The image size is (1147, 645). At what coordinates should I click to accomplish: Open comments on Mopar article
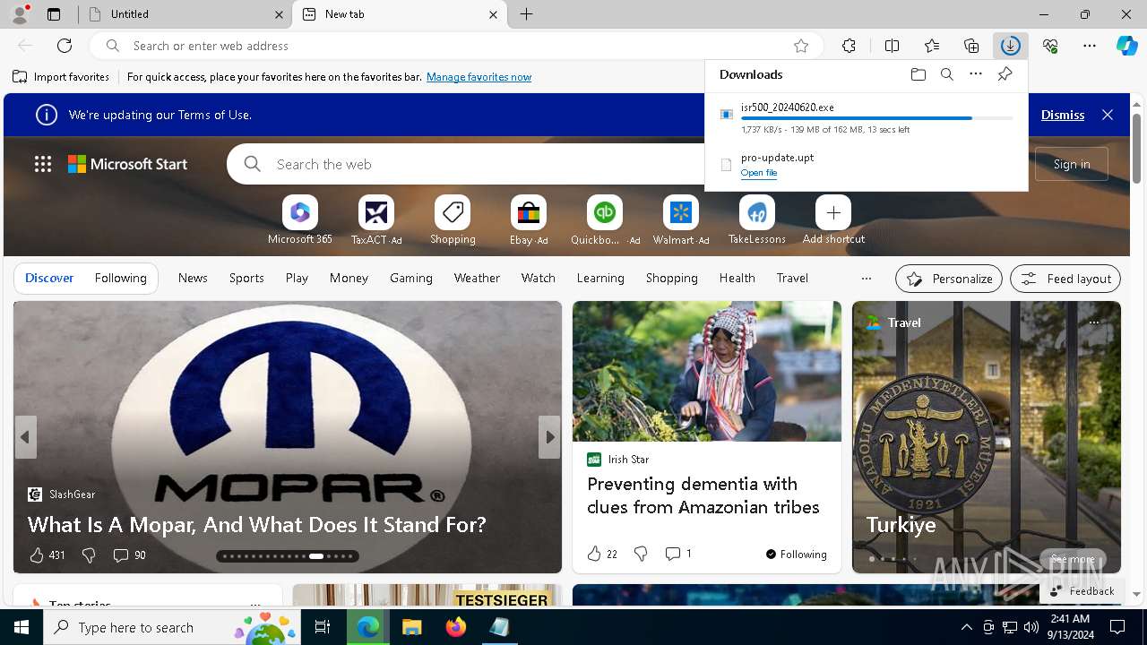[129, 555]
